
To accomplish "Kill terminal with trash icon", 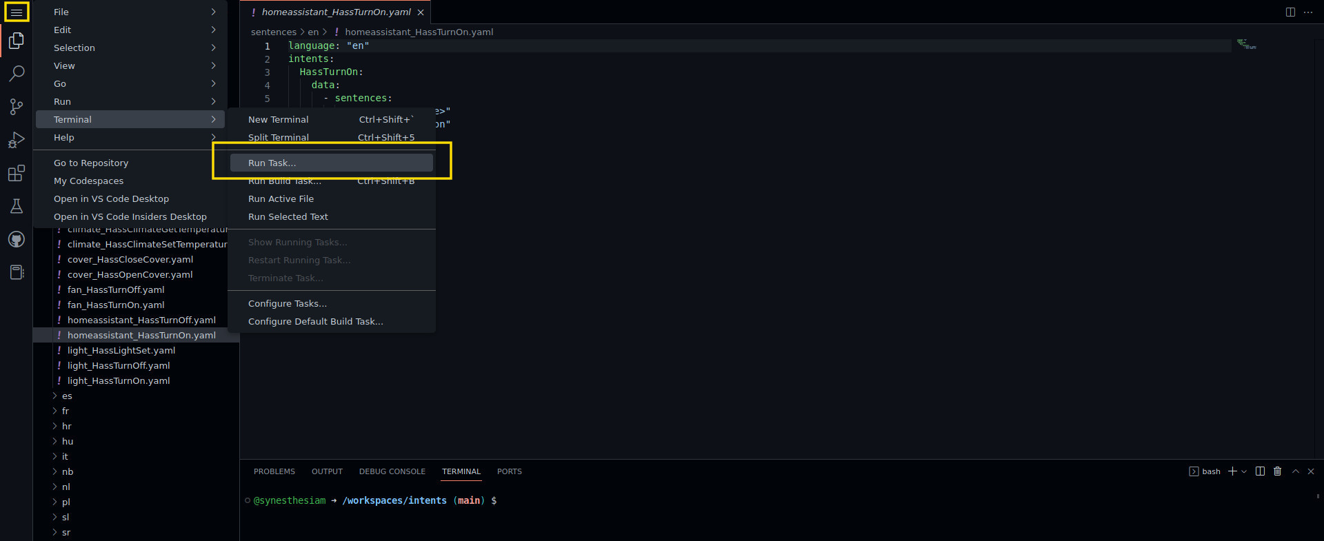I will 1277,471.
